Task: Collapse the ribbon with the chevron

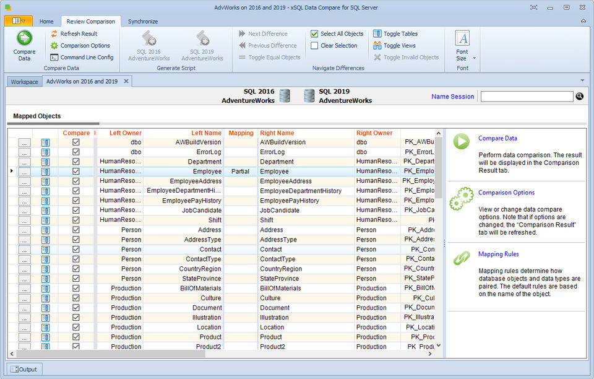Action: [583, 21]
